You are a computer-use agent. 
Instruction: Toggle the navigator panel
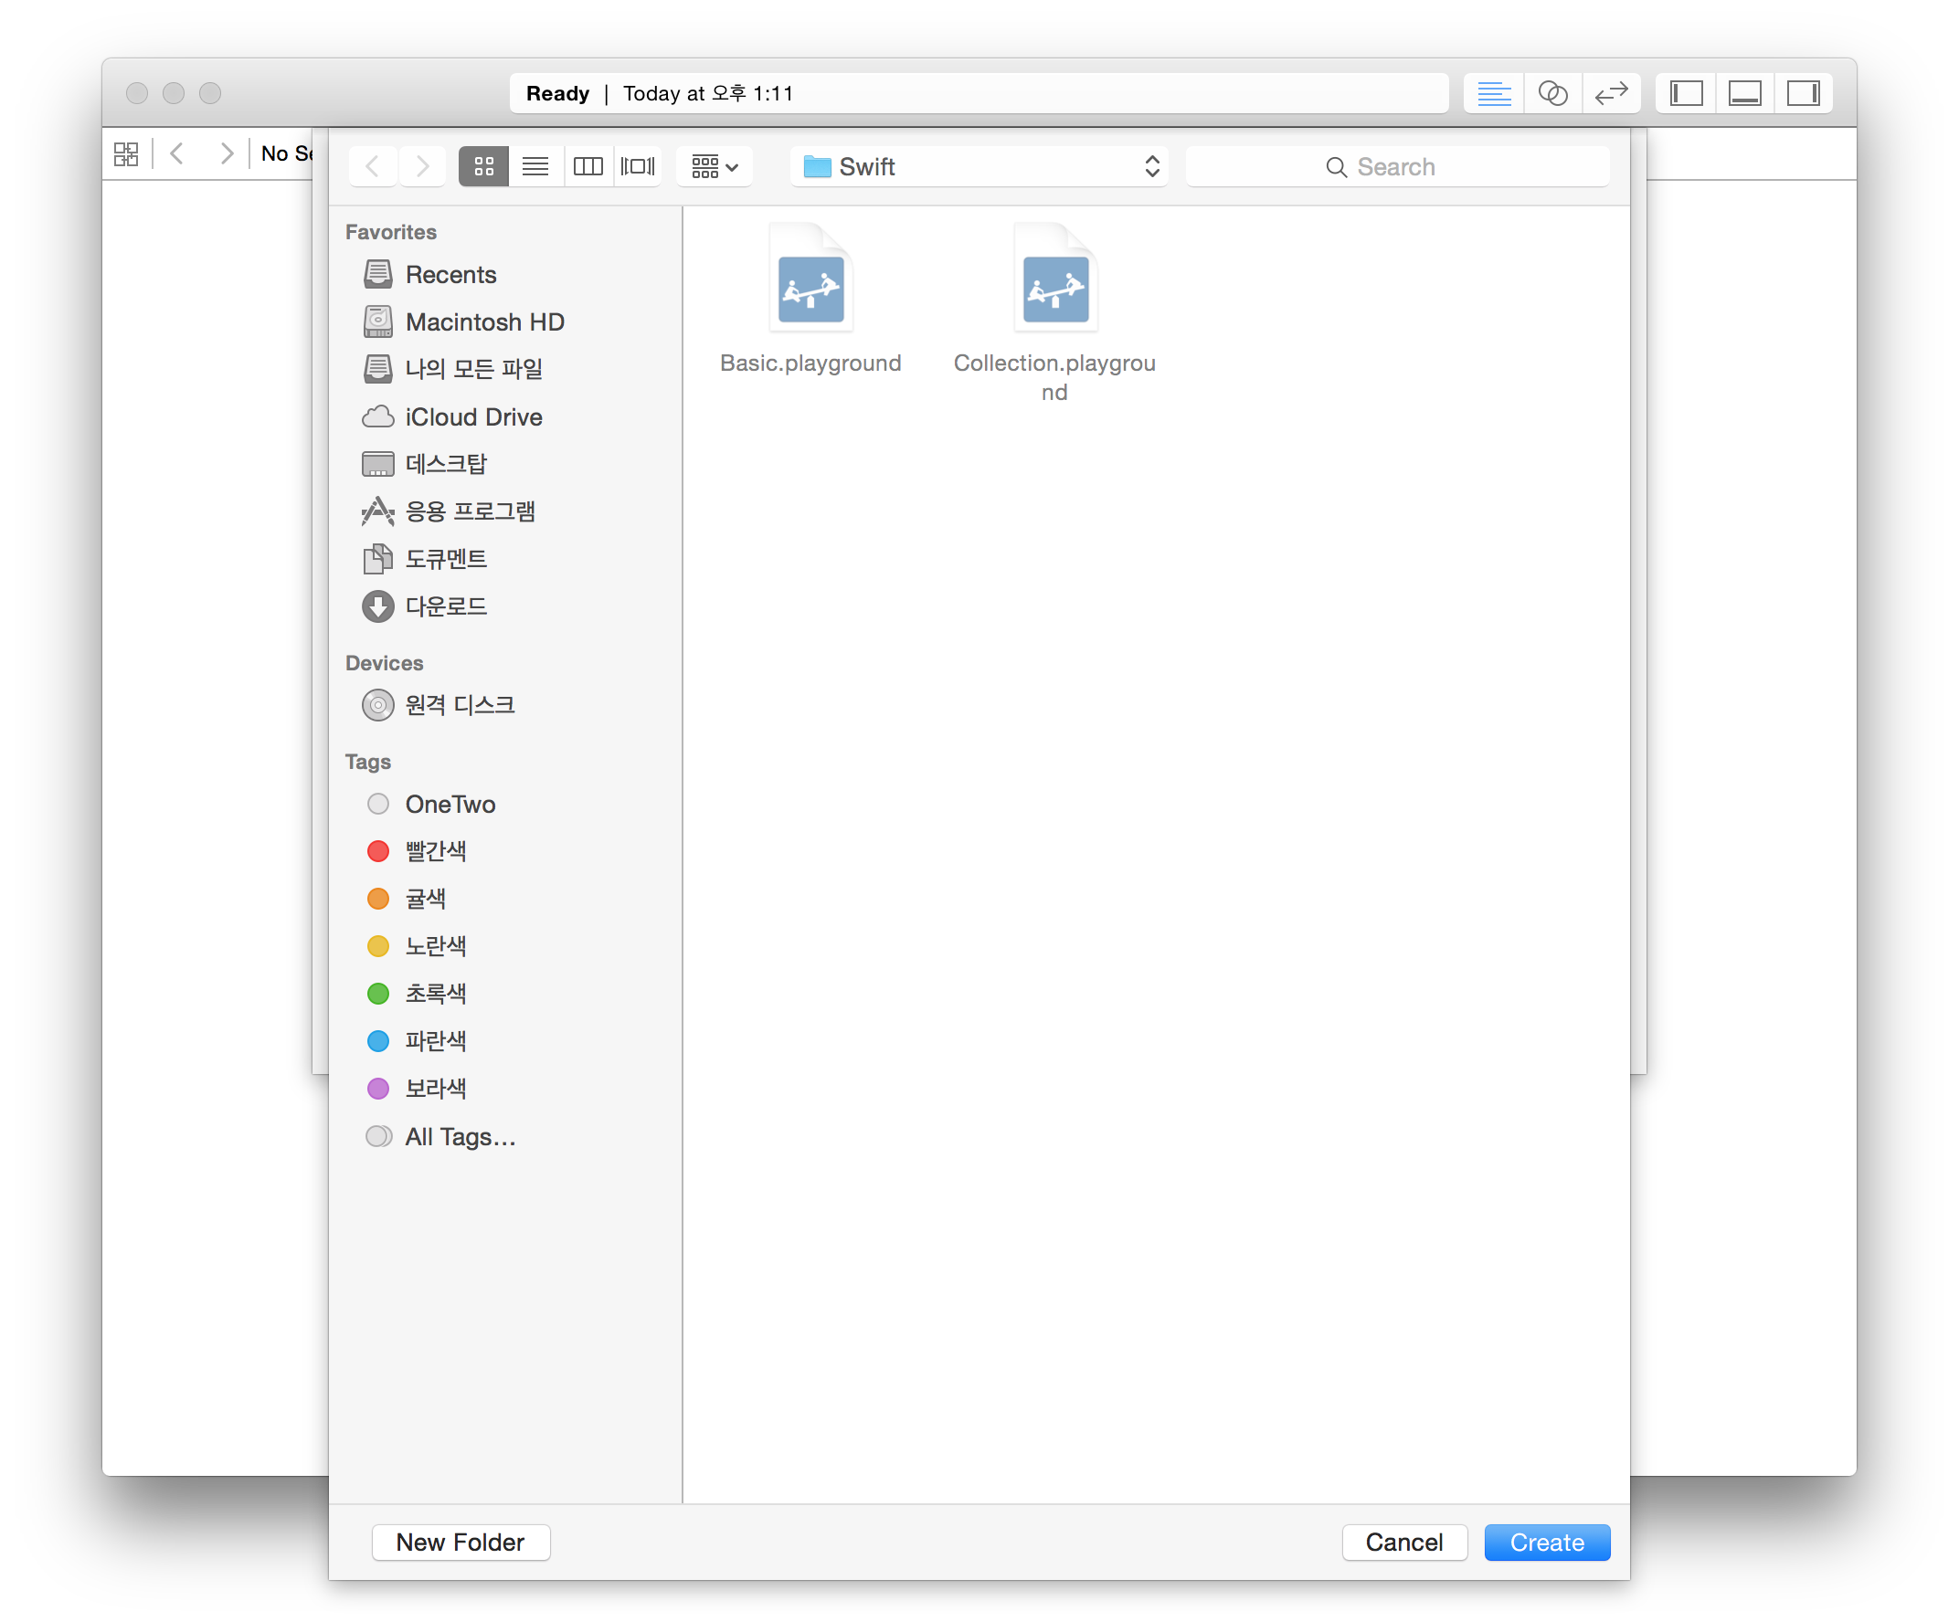pyautogui.click(x=1686, y=93)
